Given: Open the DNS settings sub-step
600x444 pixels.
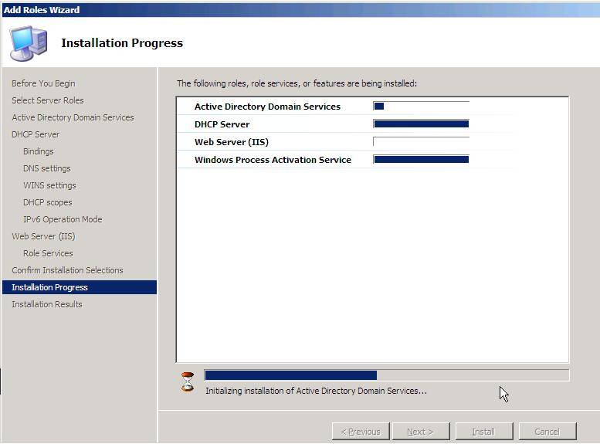Looking at the screenshot, I should pos(46,168).
